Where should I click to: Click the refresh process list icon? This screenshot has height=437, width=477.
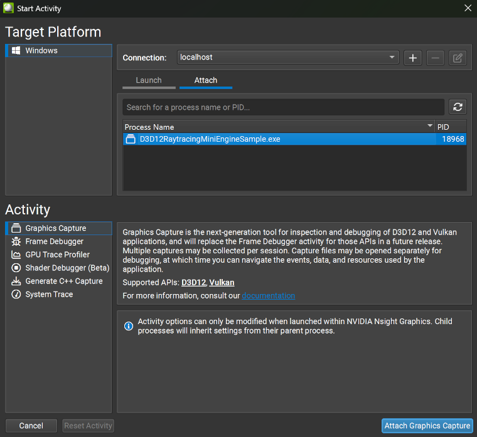pyautogui.click(x=458, y=107)
